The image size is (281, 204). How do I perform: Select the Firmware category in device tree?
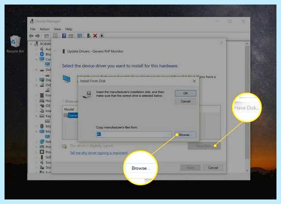pos(46,95)
